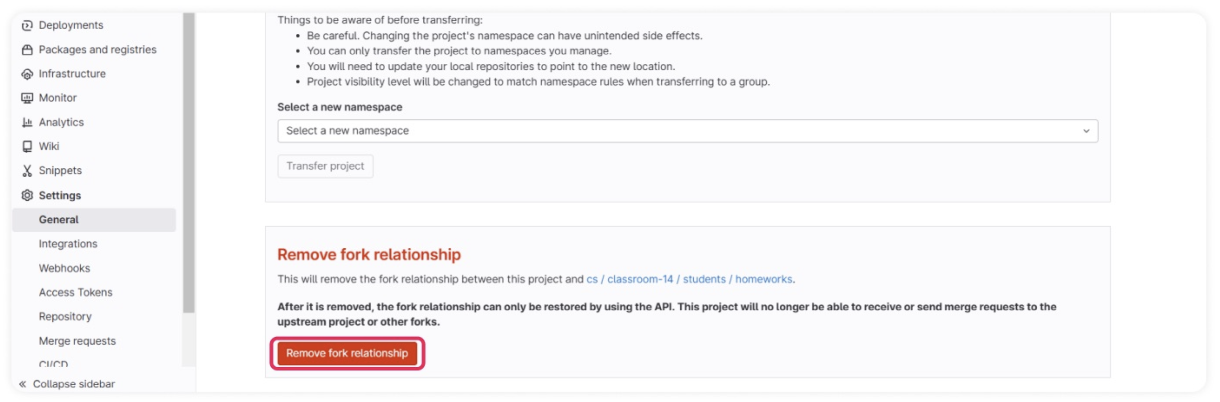Screen dimensions: 1220x402
Task: Click the Analytics chart icon
Action: (27, 123)
